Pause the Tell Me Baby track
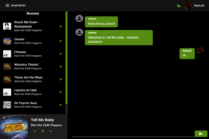The height and width of the screenshot is (139, 209). [x=43, y=131]
